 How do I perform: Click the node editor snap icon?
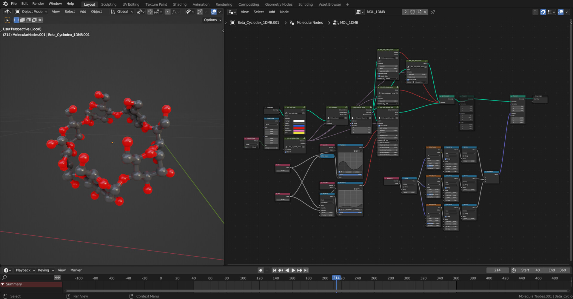543,12
